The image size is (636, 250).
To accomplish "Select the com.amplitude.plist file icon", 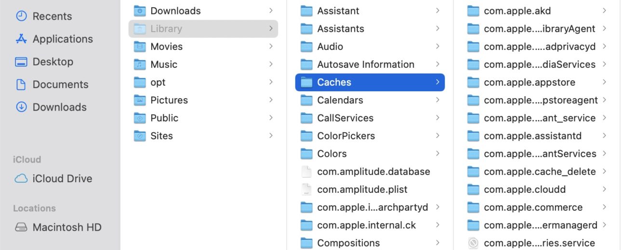I will coord(306,189).
